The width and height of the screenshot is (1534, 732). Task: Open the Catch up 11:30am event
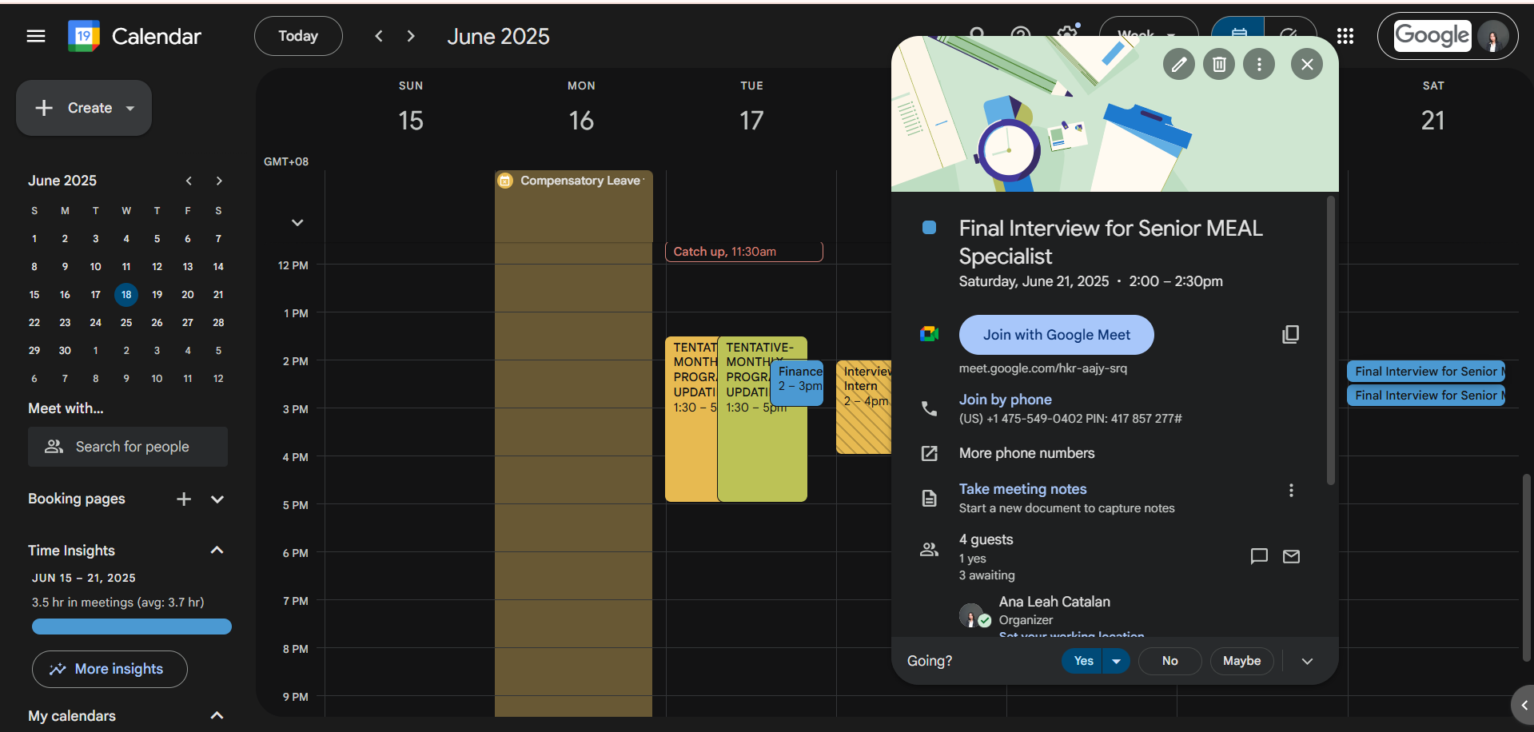(743, 252)
